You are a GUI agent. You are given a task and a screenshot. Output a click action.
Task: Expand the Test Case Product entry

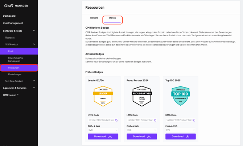(34, 81)
